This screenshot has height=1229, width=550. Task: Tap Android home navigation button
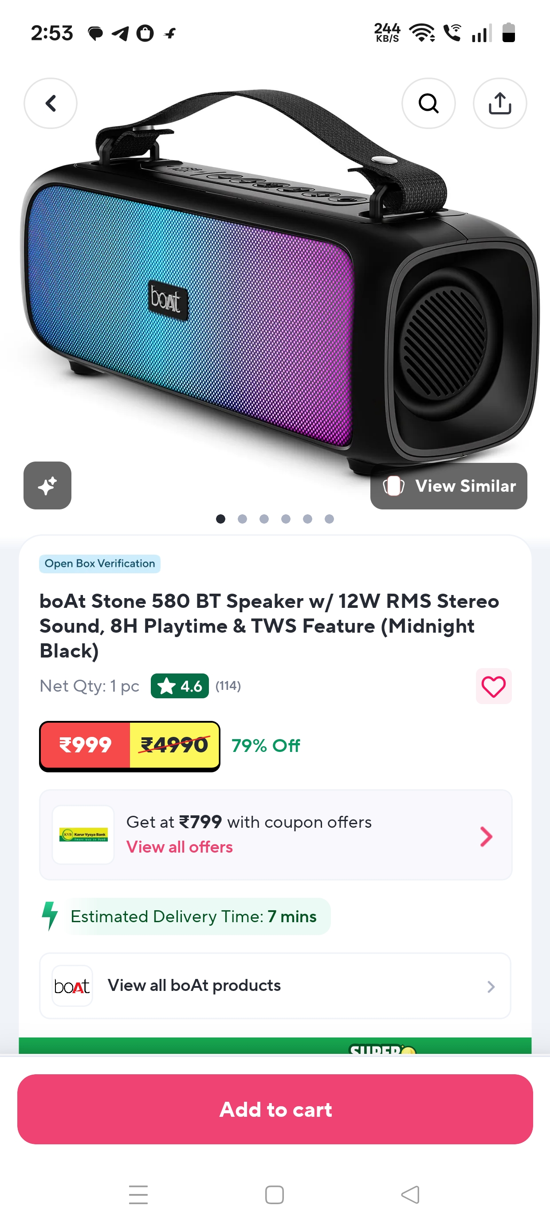pyautogui.click(x=275, y=1195)
